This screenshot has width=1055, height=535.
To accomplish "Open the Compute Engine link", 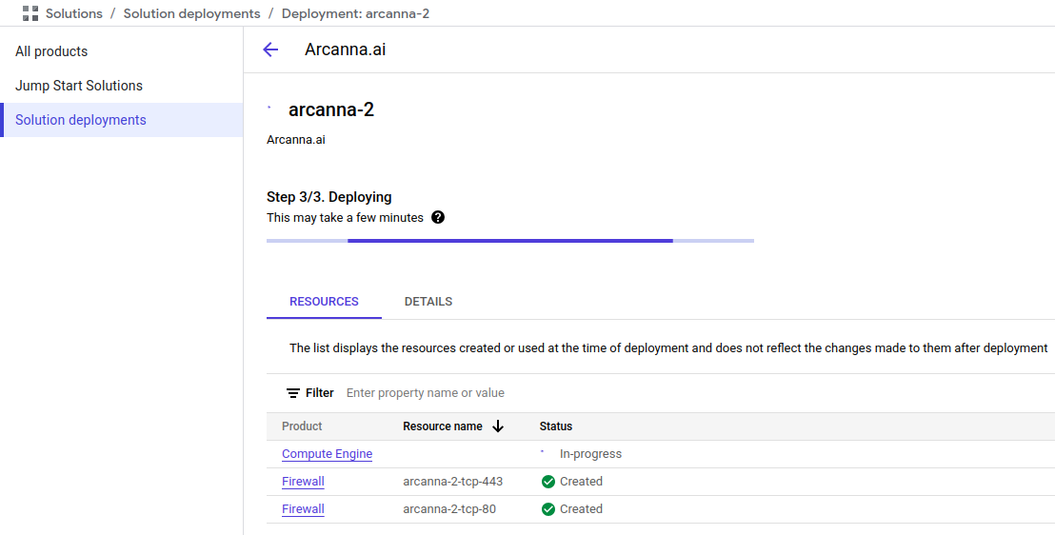I will click(x=327, y=454).
